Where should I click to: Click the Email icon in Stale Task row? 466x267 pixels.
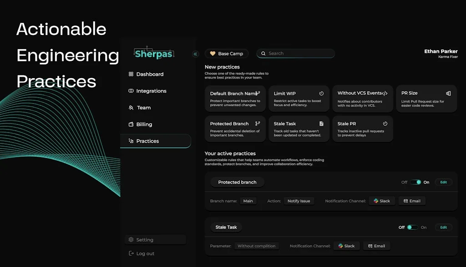coord(370,246)
